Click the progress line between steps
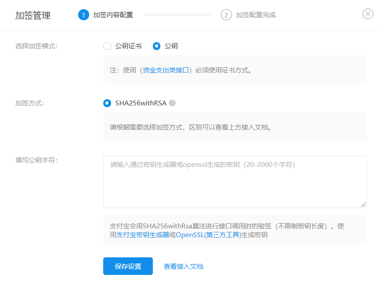Screen dimensions: 383x296 [177, 15]
